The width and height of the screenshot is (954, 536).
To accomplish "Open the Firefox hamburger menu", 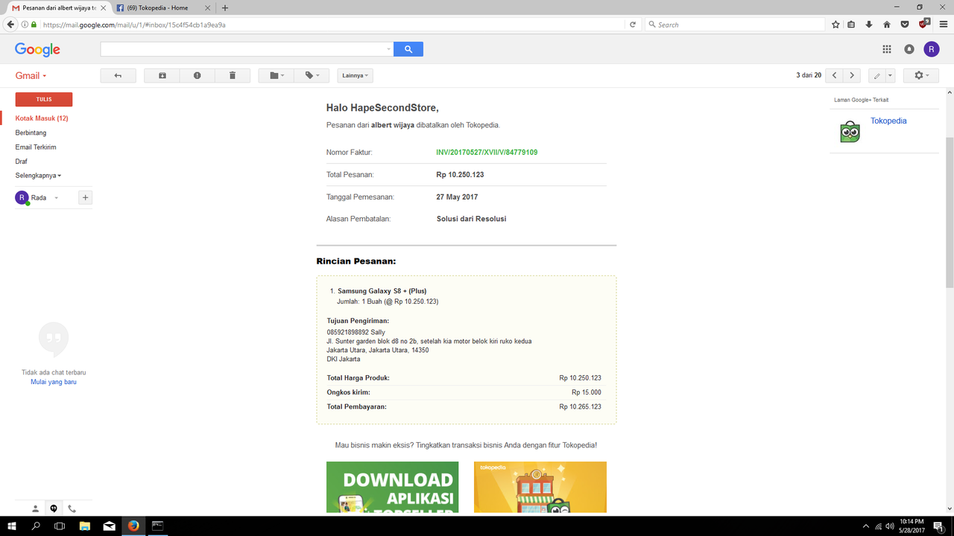I will (942, 25).
